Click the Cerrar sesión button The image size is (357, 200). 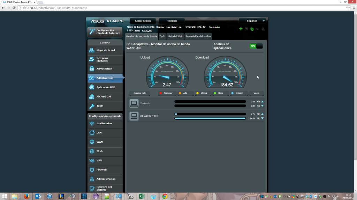click(x=143, y=21)
